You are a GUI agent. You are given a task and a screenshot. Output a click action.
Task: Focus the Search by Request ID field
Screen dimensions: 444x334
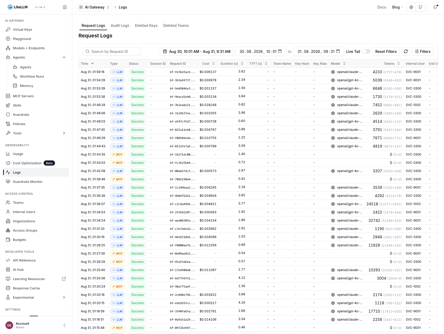pos(112,52)
